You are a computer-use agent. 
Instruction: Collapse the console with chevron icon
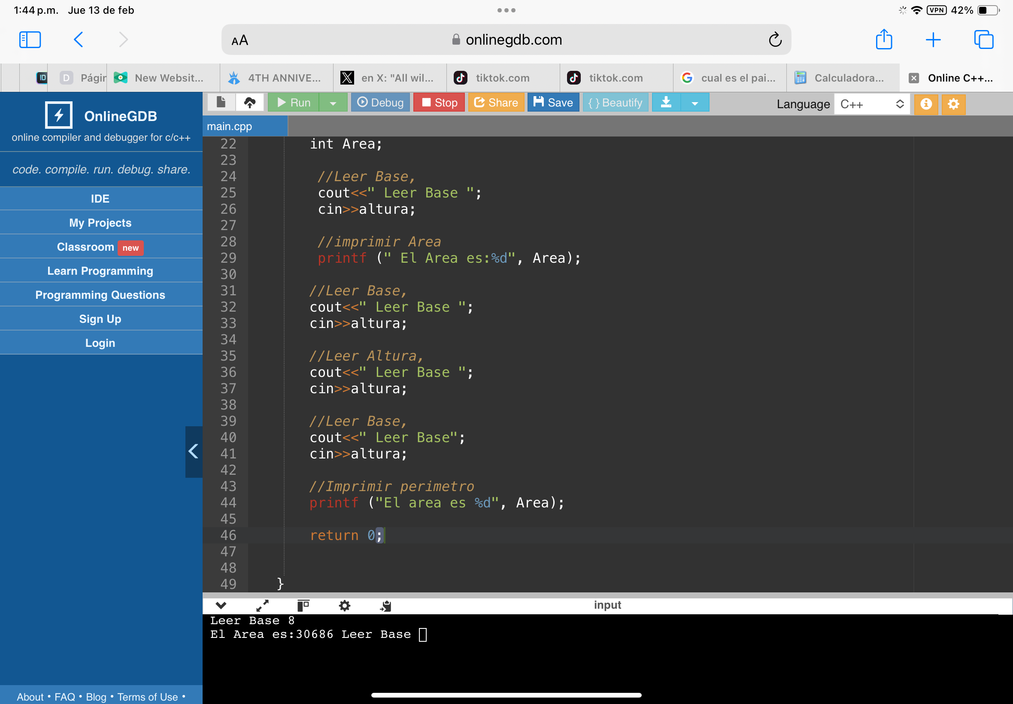[x=221, y=606]
